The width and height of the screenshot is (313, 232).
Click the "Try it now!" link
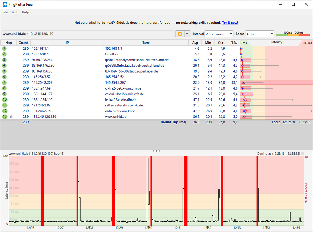click(x=230, y=23)
